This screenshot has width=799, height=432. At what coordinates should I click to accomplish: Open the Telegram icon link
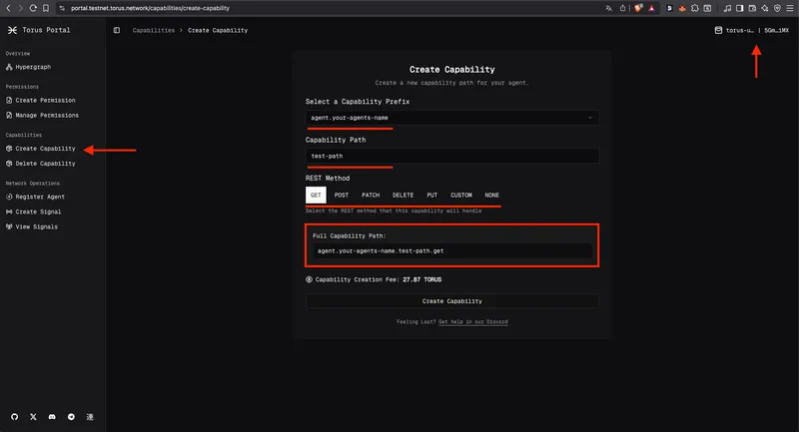[71, 415]
